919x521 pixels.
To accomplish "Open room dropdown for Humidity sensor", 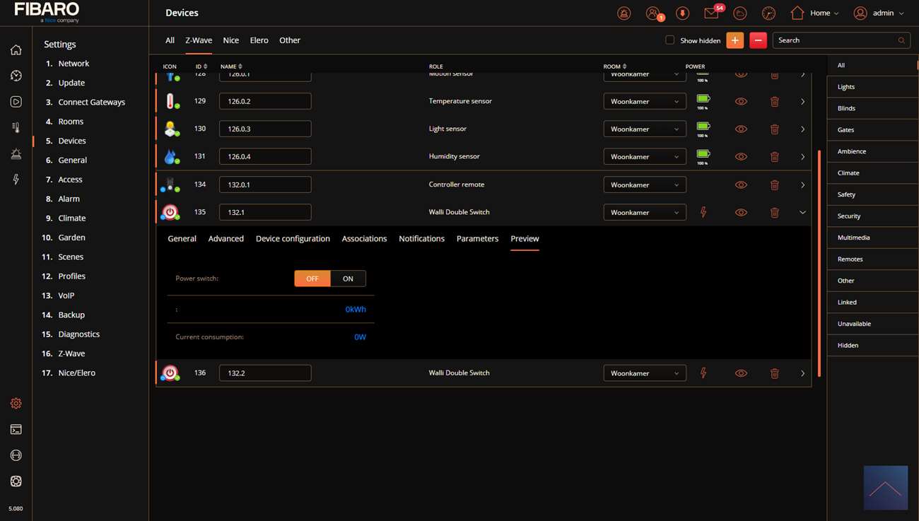I will click(x=644, y=157).
